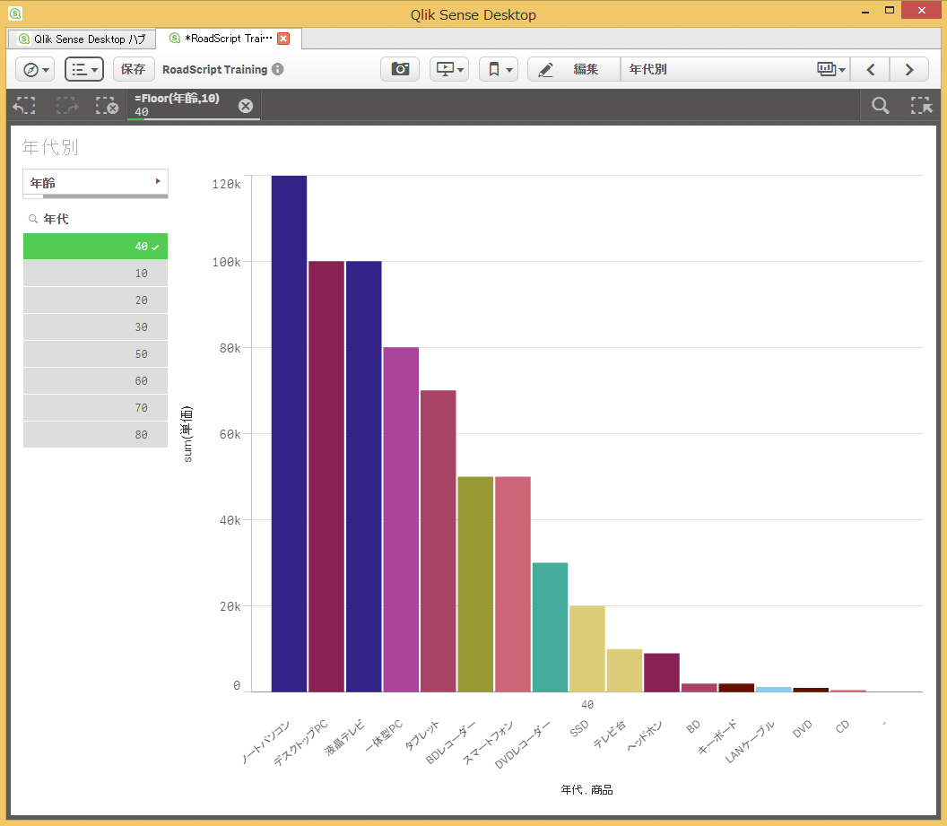Open the selections tool at bottom right
This screenshot has height=826, width=947.
point(922,105)
